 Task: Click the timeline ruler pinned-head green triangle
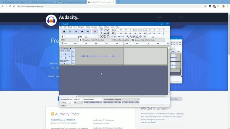coord(62,43)
